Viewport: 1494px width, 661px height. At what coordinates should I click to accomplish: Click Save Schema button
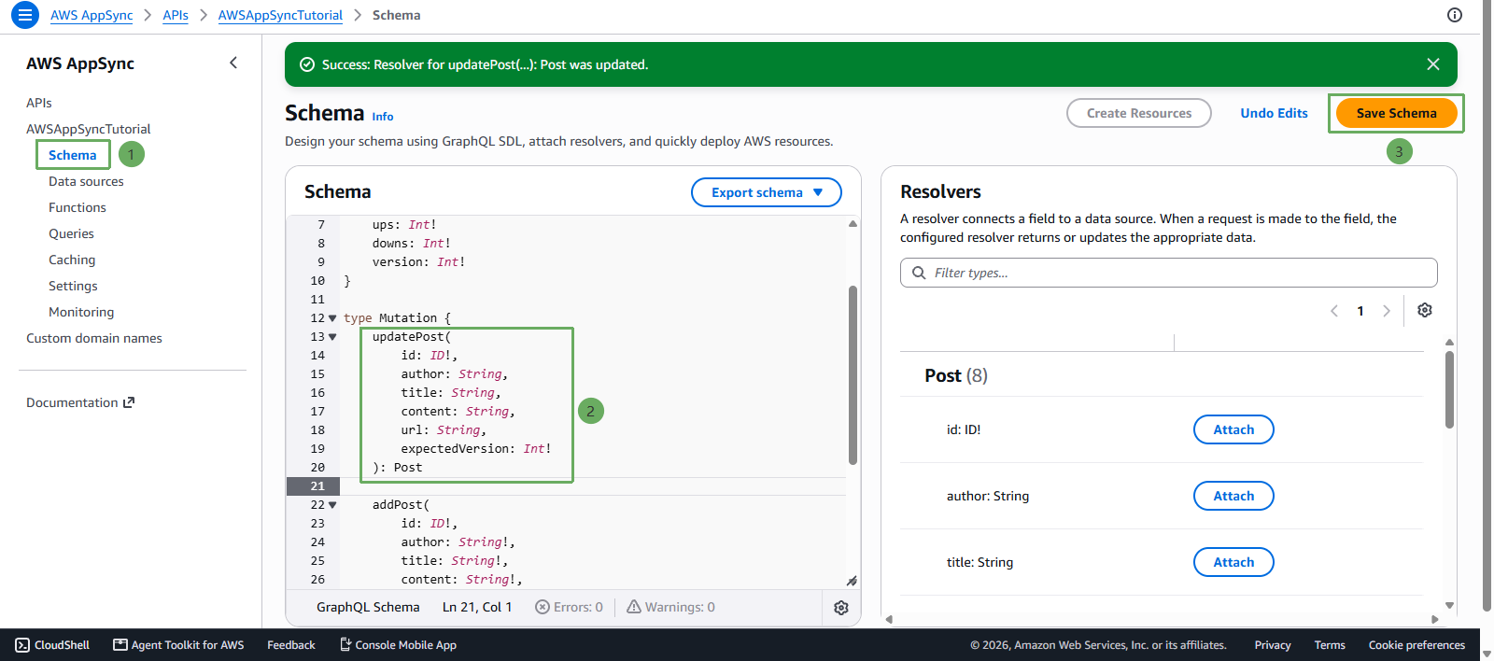[x=1397, y=113]
